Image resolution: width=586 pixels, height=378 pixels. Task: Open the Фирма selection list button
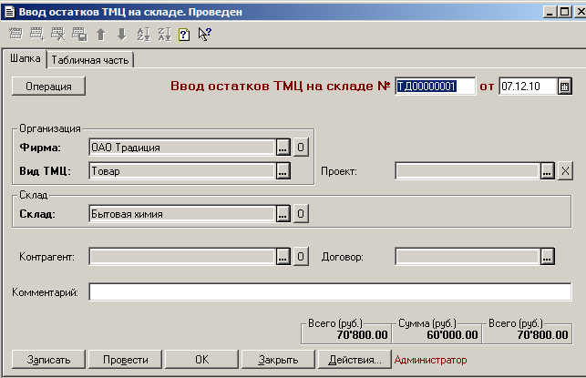(x=283, y=148)
